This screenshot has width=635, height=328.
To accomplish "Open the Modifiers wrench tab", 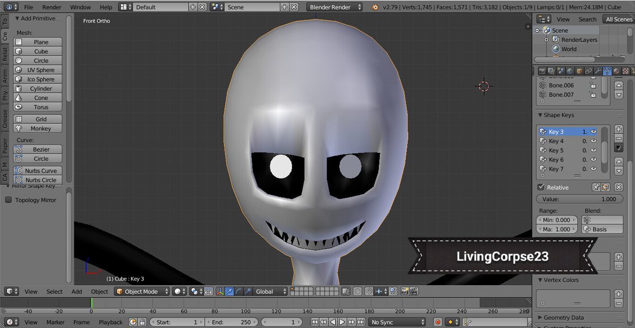I will 598,70.
